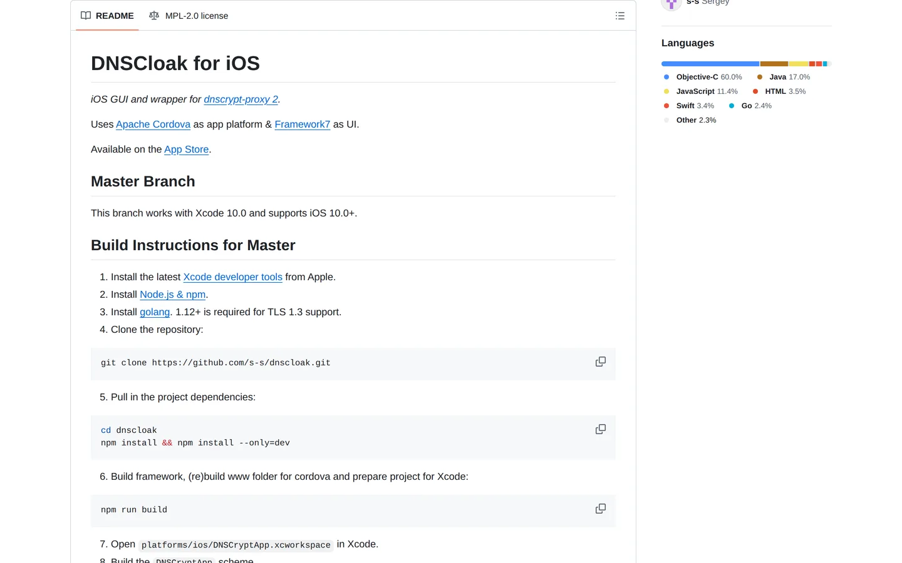Image resolution: width=902 pixels, height=563 pixels.
Task: Click the 'cd dnscloak' code line
Action: coord(129,430)
